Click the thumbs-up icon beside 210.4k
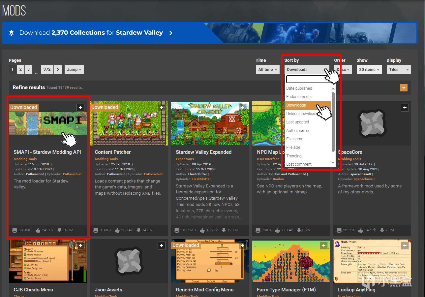 278,230
